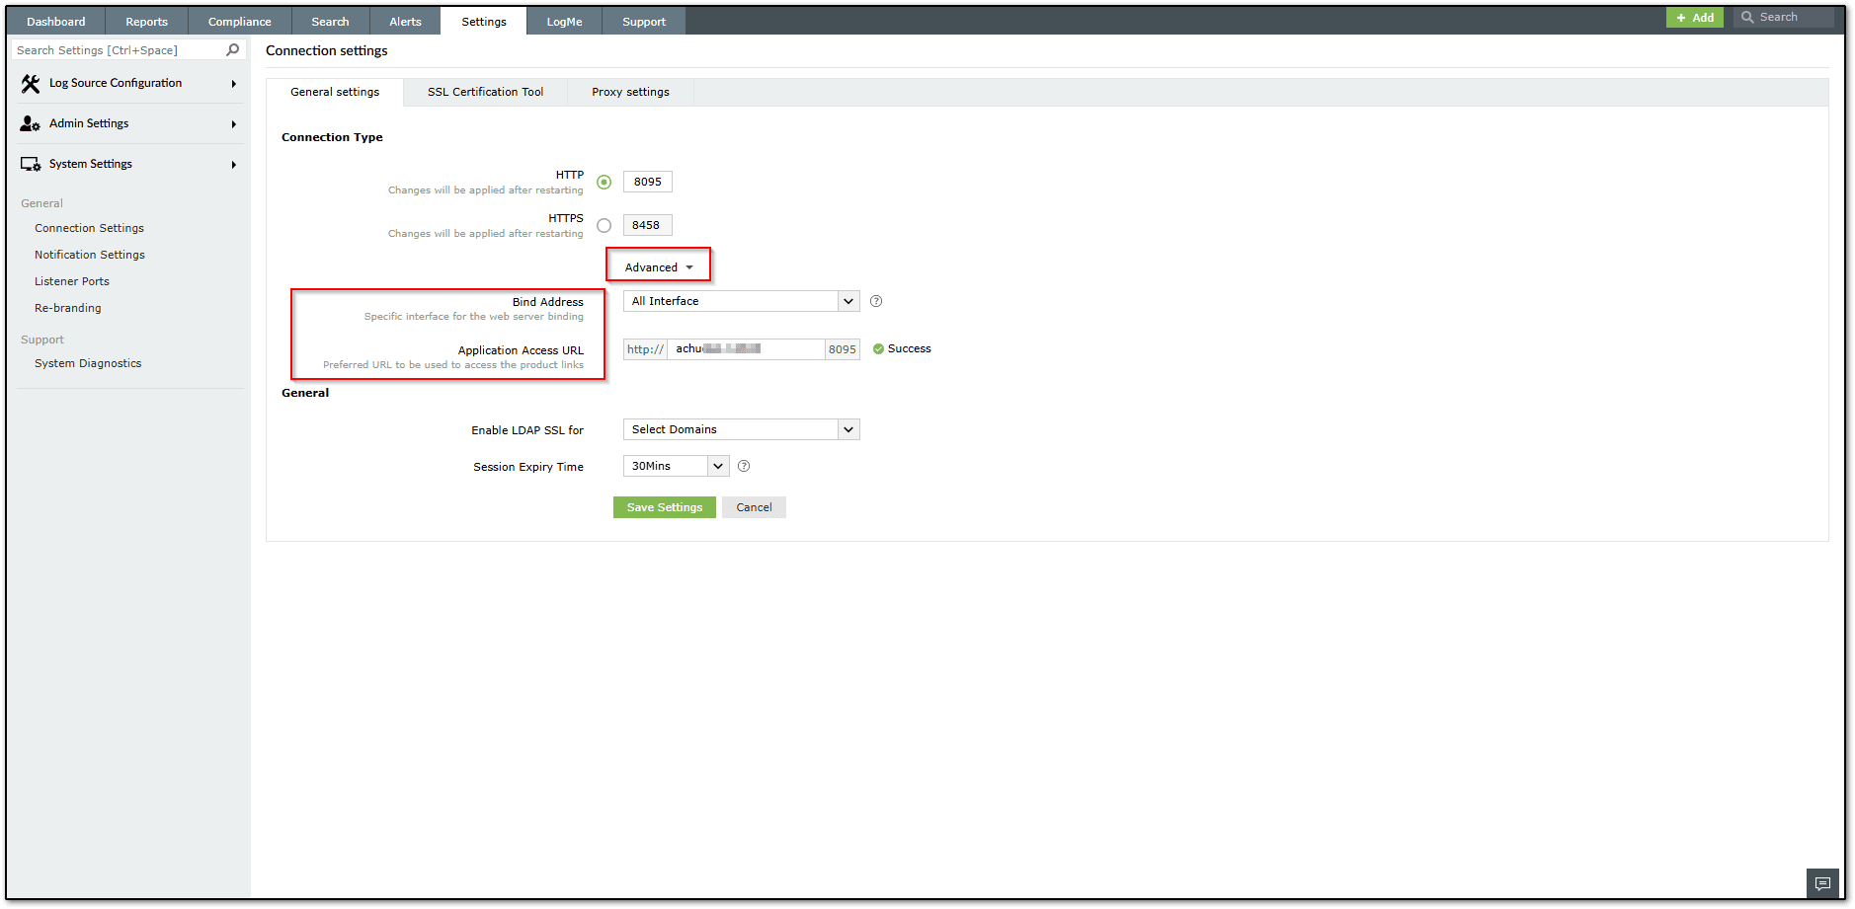
Task: Click the HTTP port field showing 8095
Action: [648, 182]
